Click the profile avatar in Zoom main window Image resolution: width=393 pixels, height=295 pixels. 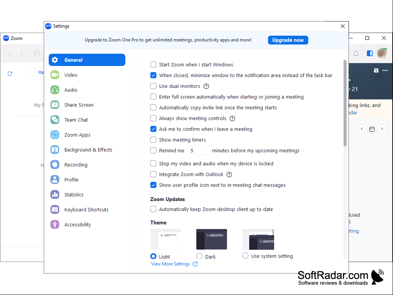(x=382, y=53)
